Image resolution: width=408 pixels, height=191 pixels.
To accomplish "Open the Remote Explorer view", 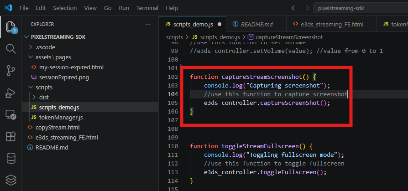I will [x=10, y=114].
